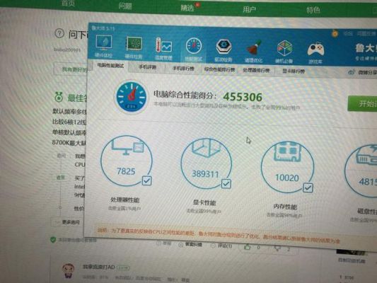The image size is (377, 283).
Task: Switch to the 手机评测 tab
Action: 147,67
